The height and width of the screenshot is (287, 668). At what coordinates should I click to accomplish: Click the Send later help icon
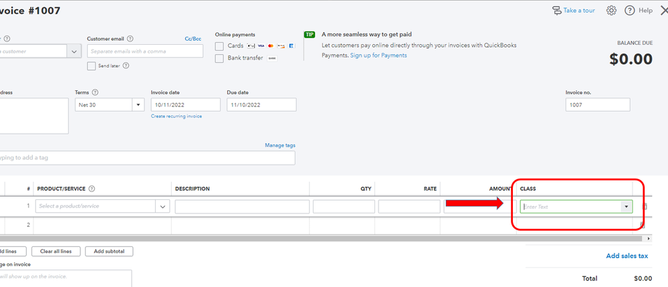pyautogui.click(x=126, y=66)
